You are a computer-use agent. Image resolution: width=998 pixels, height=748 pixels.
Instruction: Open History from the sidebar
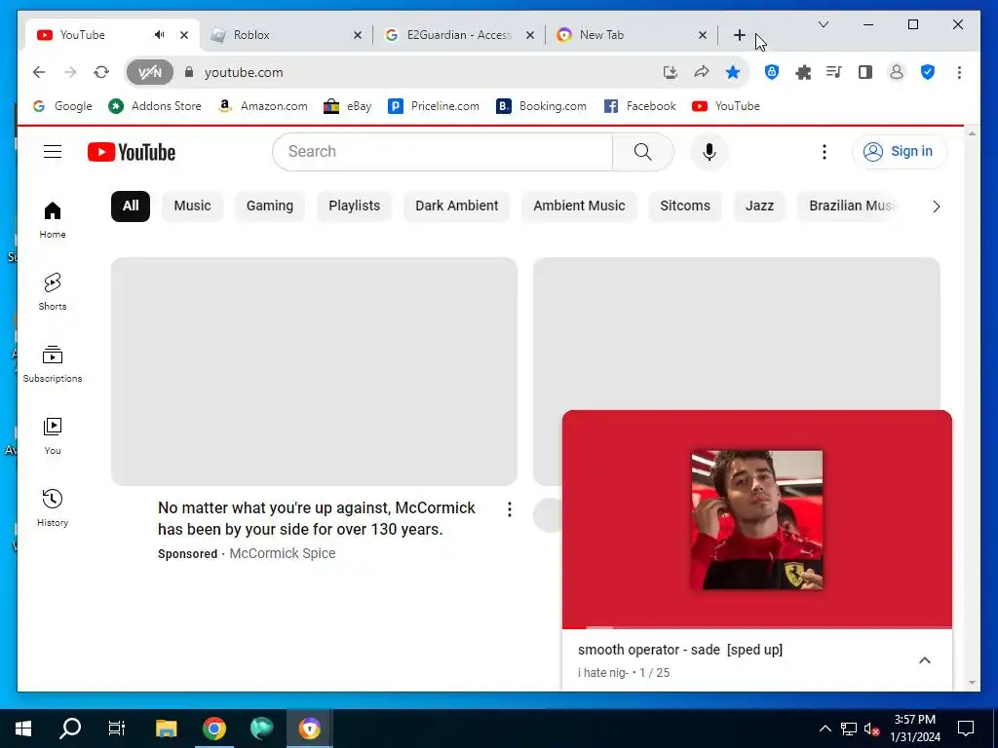coord(53,507)
